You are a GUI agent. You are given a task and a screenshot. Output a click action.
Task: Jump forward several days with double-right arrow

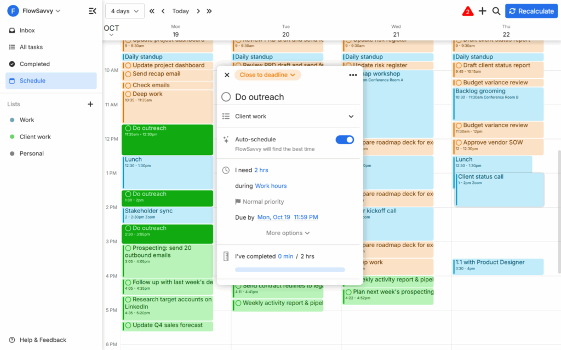click(x=209, y=11)
